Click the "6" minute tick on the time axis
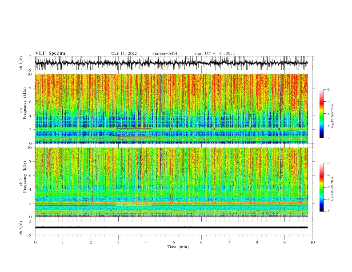The image size is (352, 272). [x=201, y=242]
